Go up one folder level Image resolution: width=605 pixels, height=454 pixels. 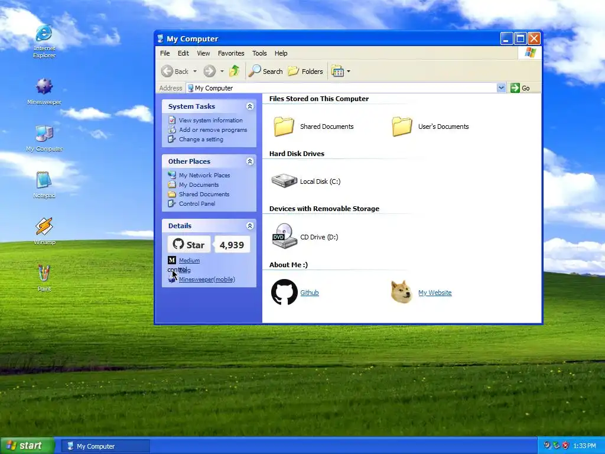tap(234, 71)
